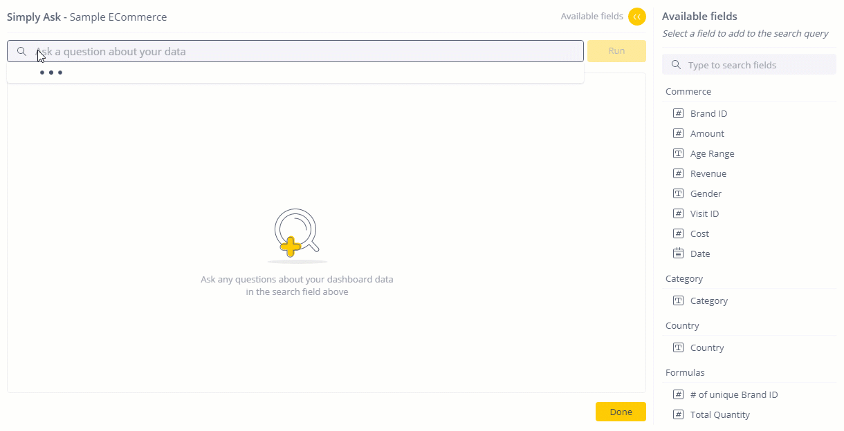This screenshot has height=431, width=844.
Task: Collapse the Available fields panel with the chevron
Action: tap(636, 16)
